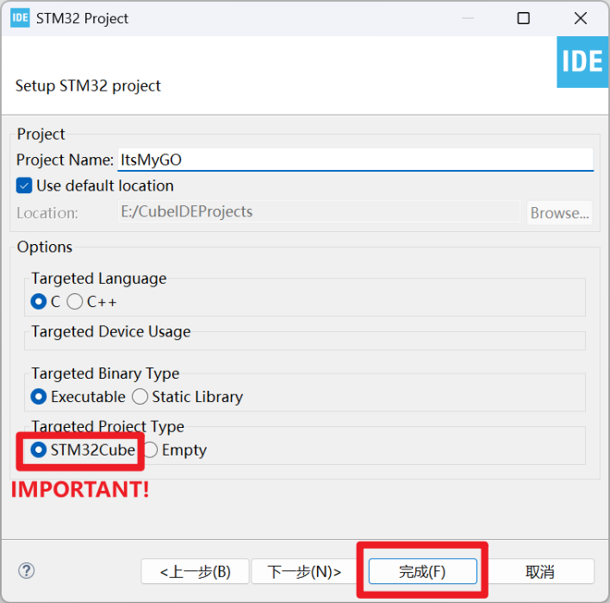Viewport: 610px width, 603px height.
Task: Click the IDE icon in title bar
Action: click(x=20, y=18)
